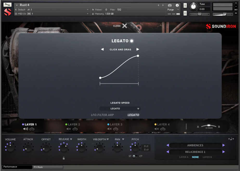This screenshot has height=171, width=240.
Task: Open the LFO.FILTER.ARP tab
Action: [x=102, y=115]
